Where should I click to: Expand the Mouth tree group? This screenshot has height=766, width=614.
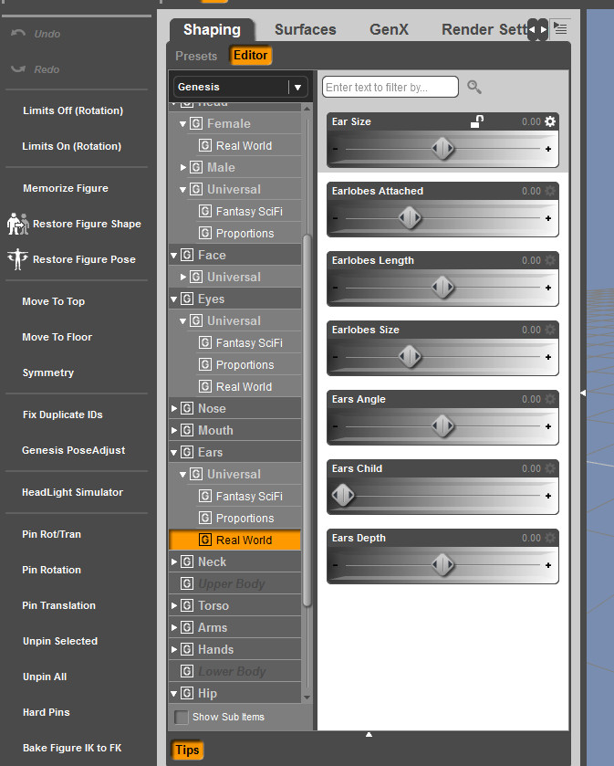[173, 430]
